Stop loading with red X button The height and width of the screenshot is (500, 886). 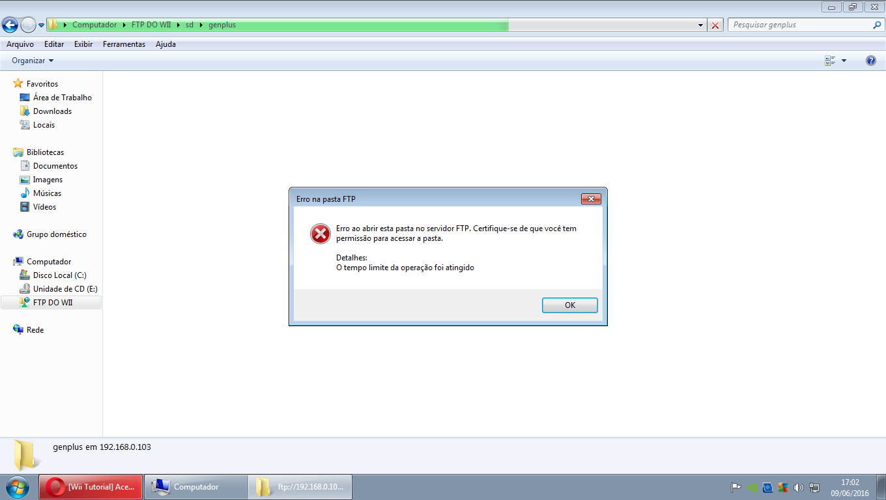click(715, 25)
